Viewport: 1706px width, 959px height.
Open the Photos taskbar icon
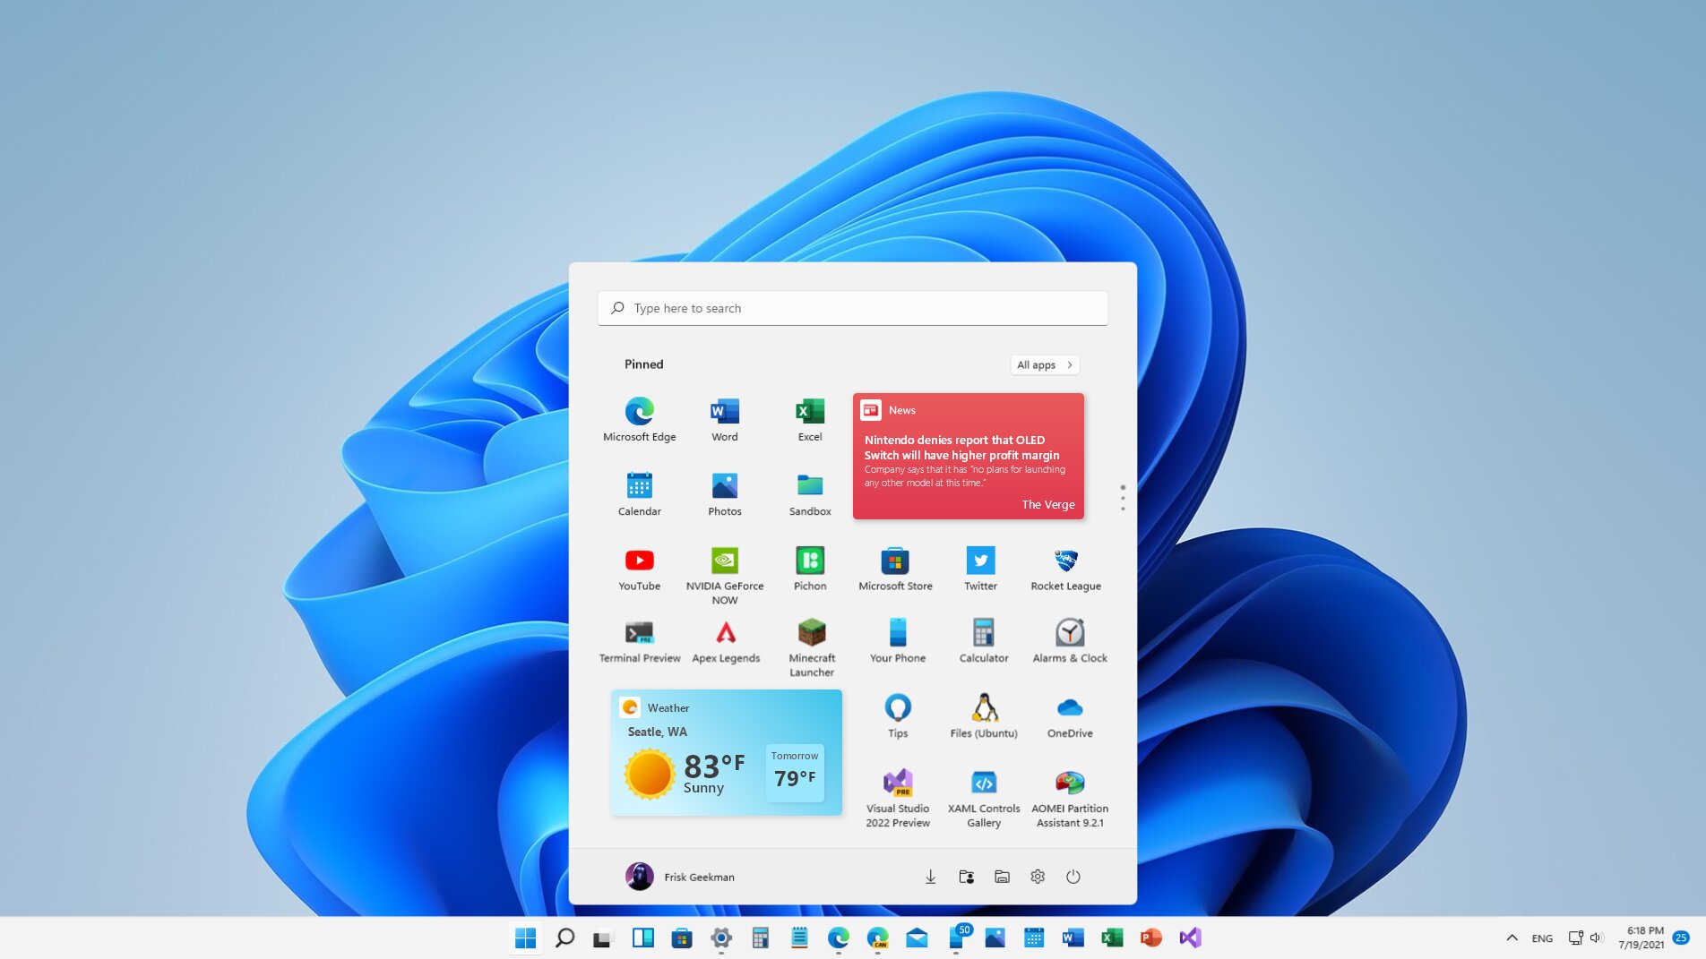995,938
